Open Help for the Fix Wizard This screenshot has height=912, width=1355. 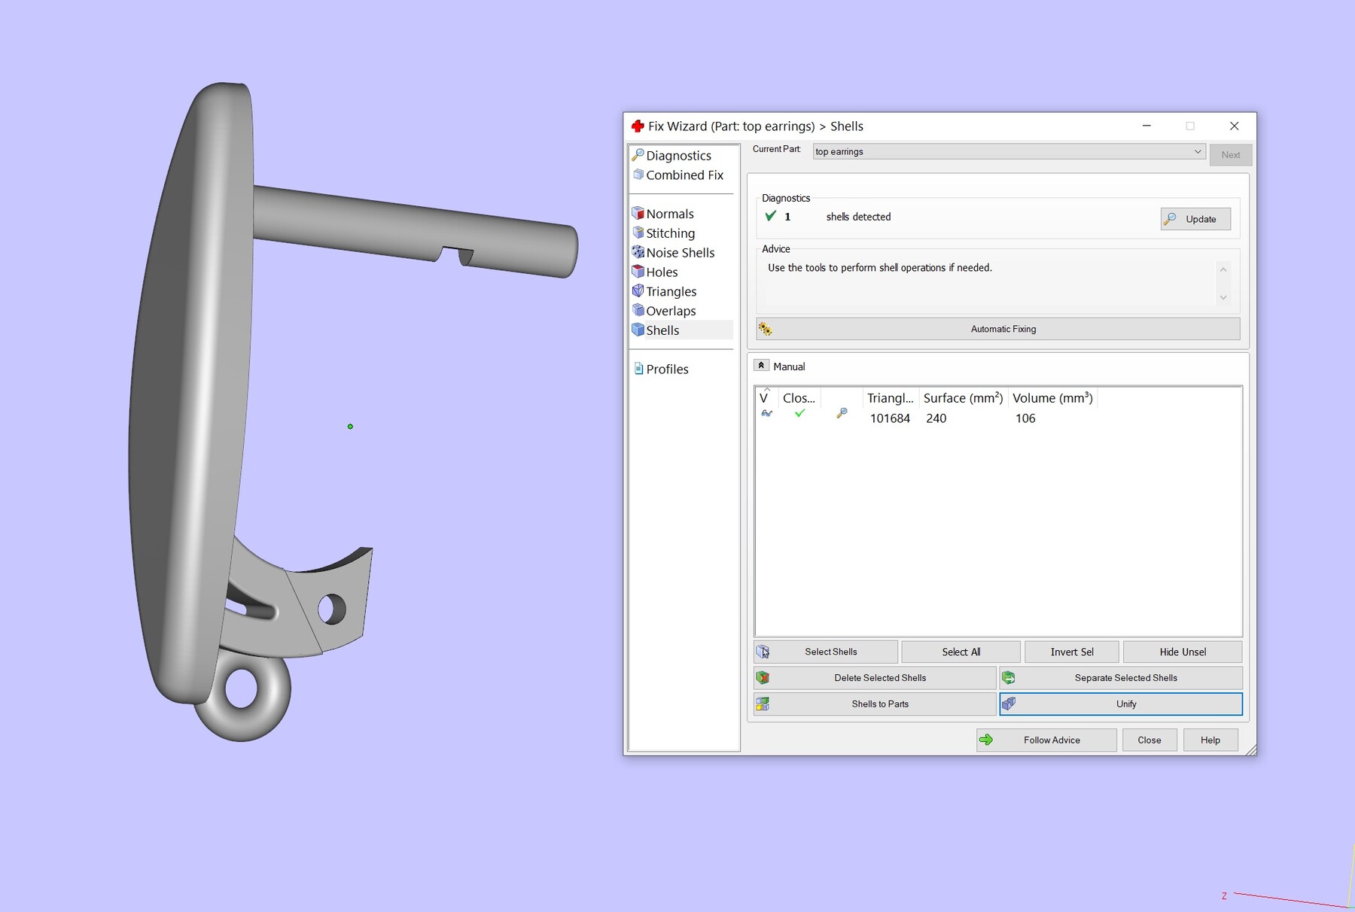[1210, 740]
